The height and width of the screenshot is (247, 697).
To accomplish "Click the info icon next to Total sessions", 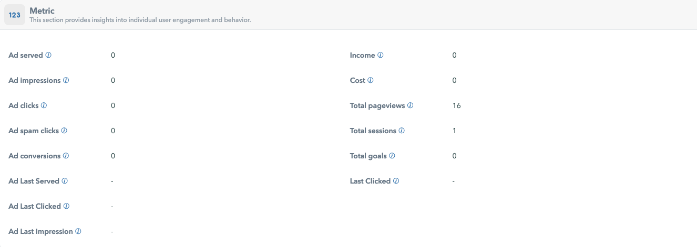I will (x=402, y=131).
